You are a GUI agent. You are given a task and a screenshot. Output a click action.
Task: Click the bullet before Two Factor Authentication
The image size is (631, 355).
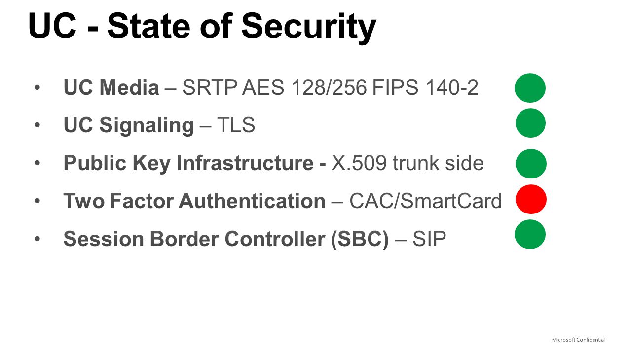point(37,202)
